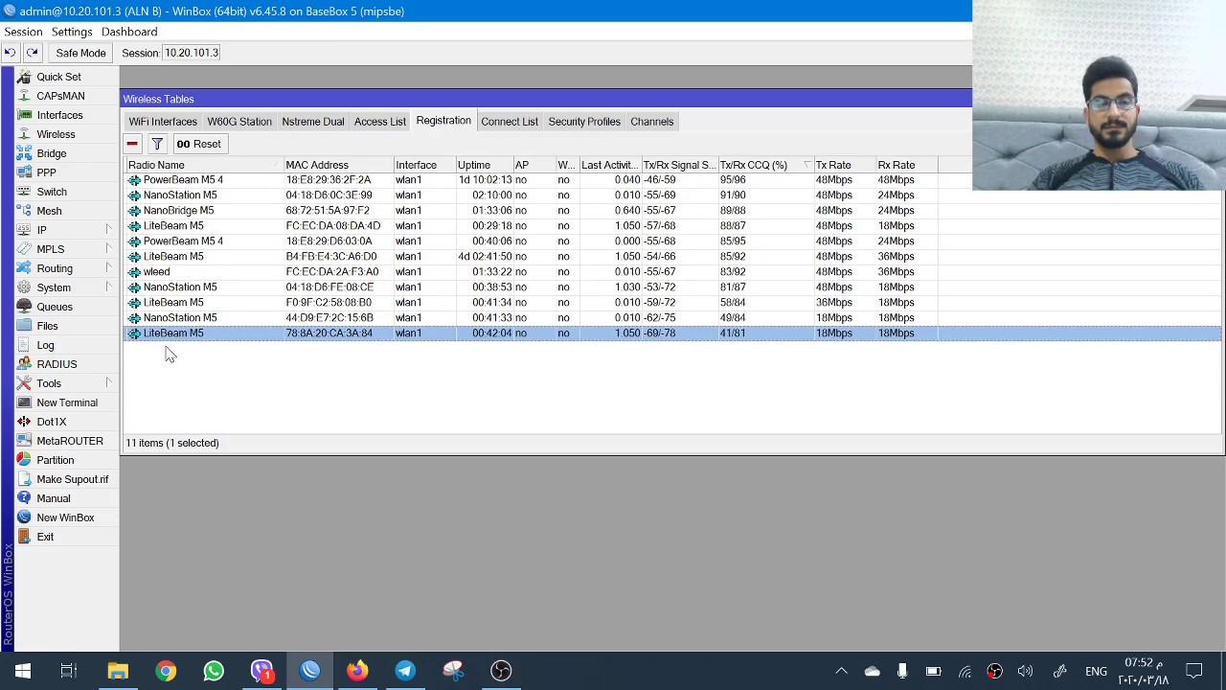1226x690 pixels.
Task: Open CAPsMAN from the sidebar
Action: (60, 96)
